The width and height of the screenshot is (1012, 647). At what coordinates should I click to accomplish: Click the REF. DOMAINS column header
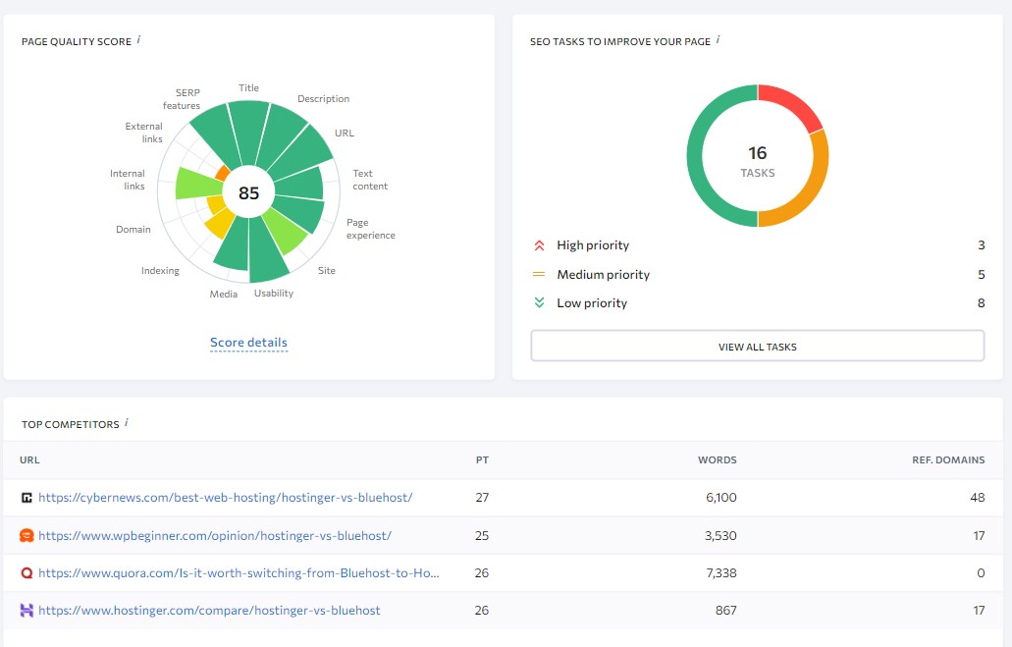[x=948, y=460]
